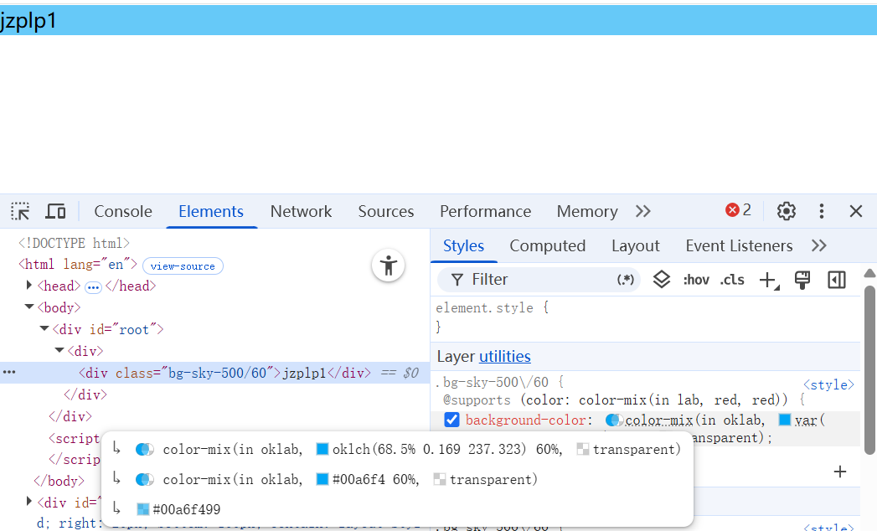Open the Layout sub-tab
877x531 pixels.
pos(636,245)
